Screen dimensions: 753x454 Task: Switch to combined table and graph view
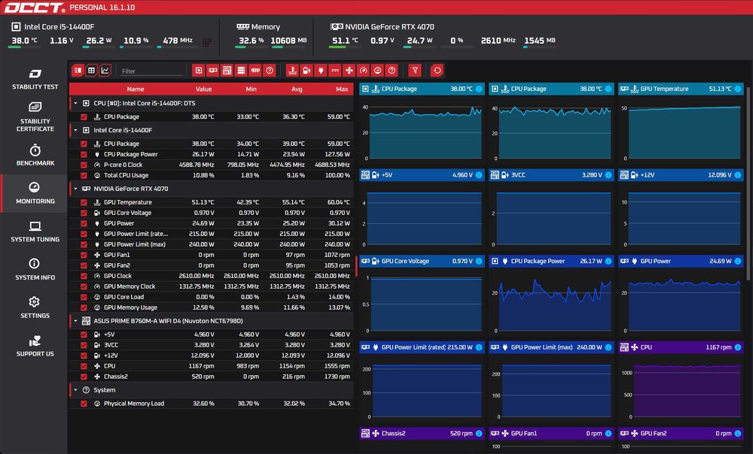point(78,71)
